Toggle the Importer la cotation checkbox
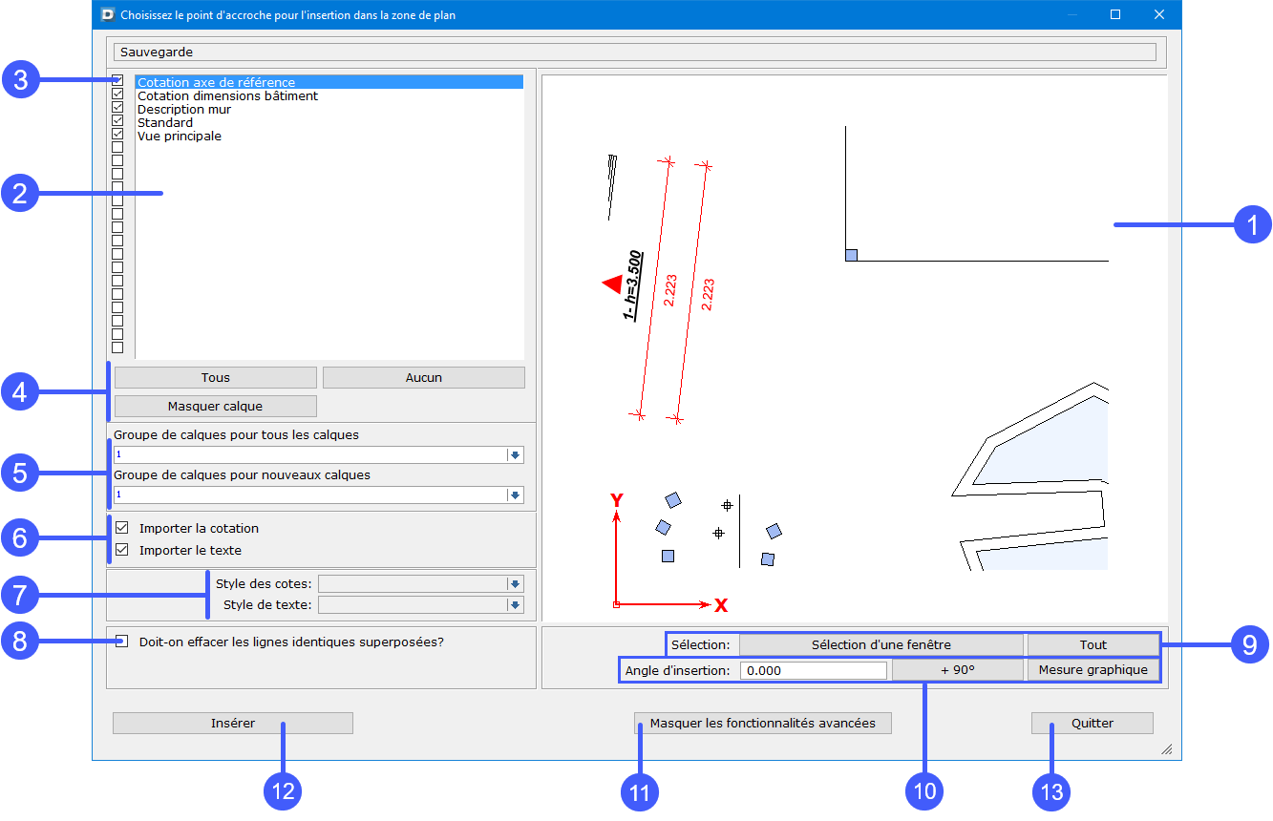 point(122,528)
